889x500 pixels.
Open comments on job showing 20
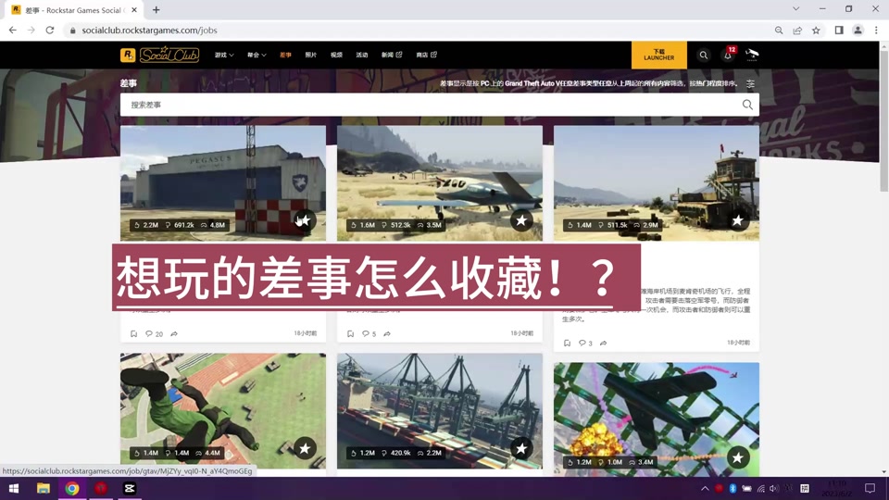click(x=154, y=334)
